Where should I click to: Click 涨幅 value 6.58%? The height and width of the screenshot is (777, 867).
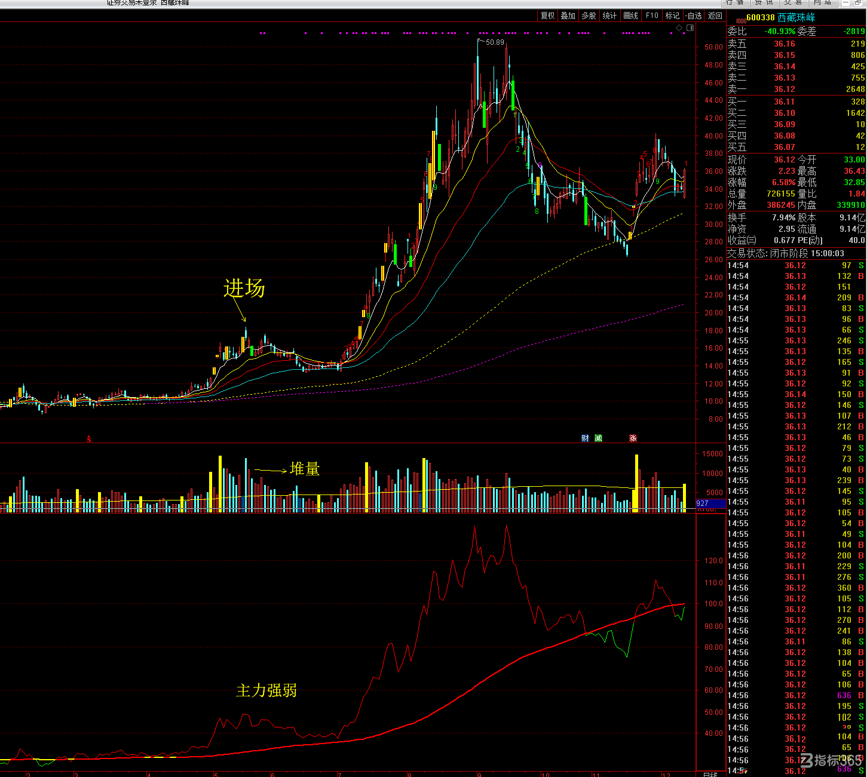pyautogui.click(x=784, y=182)
